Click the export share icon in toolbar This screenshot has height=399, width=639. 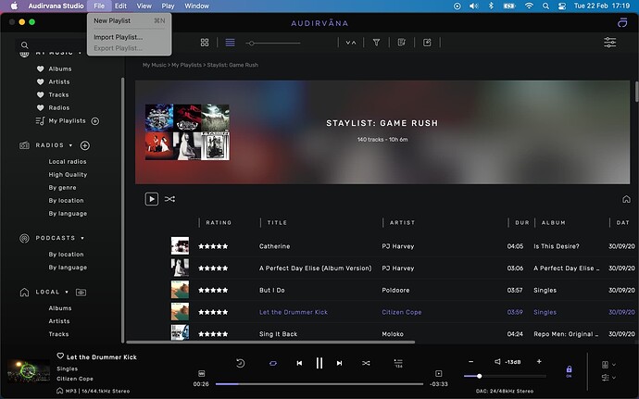[427, 43]
